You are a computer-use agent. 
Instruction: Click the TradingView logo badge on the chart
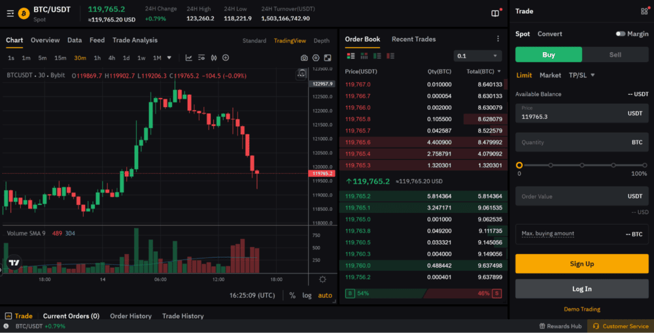click(x=14, y=262)
